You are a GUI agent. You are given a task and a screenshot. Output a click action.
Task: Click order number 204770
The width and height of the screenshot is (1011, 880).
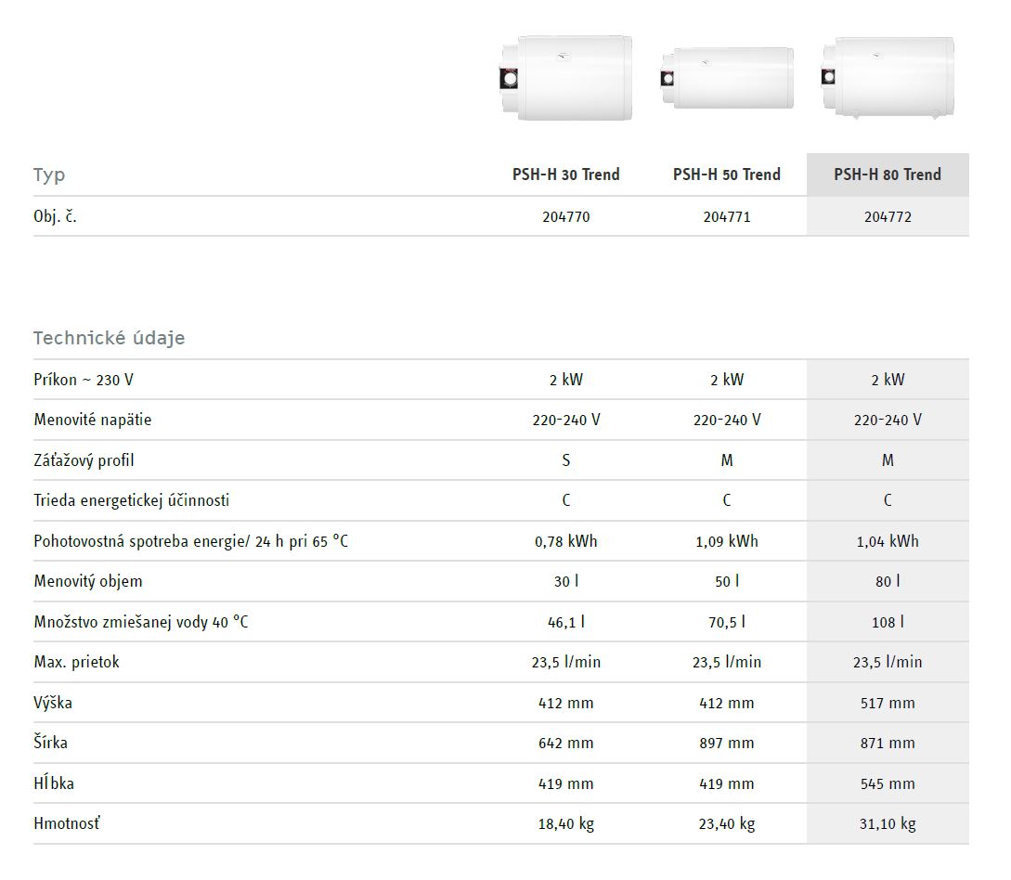click(566, 217)
